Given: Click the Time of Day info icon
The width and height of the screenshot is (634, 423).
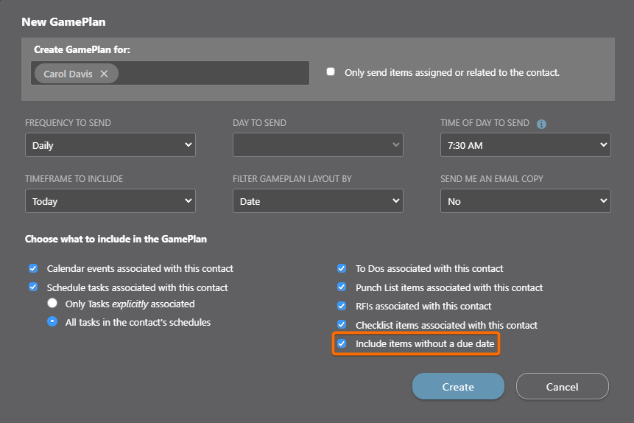Looking at the screenshot, I should click(x=541, y=124).
